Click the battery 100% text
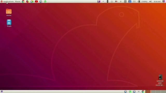166x93 pixels. point(144,2)
